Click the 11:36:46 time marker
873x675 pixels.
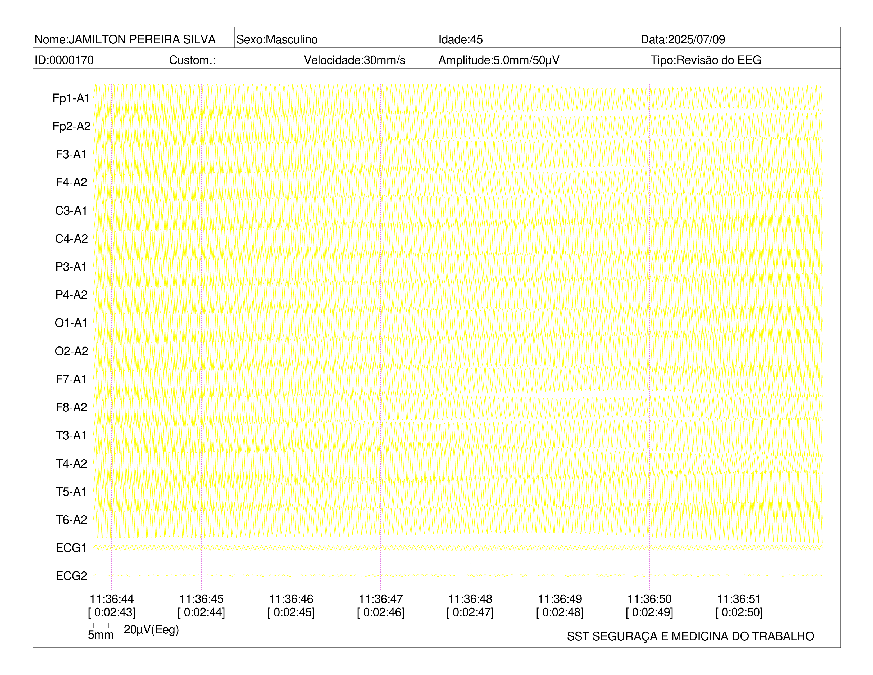pos(291,599)
